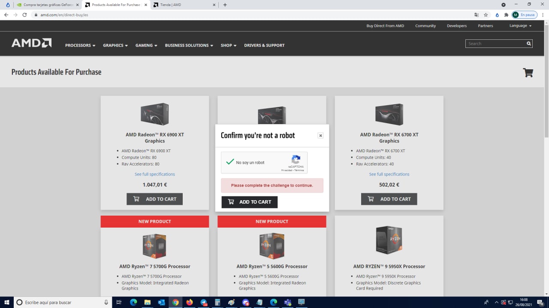Expand the Gaming menu
549x308 pixels.
click(x=146, y=45)
